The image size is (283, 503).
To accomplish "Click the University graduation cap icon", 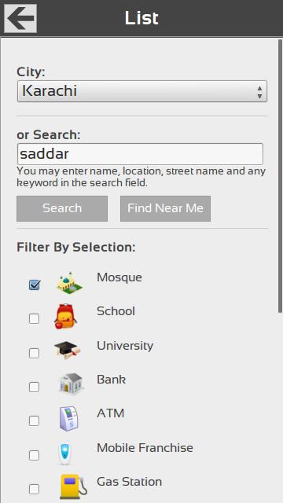I will pyautogui.click(x=67, y=350).
